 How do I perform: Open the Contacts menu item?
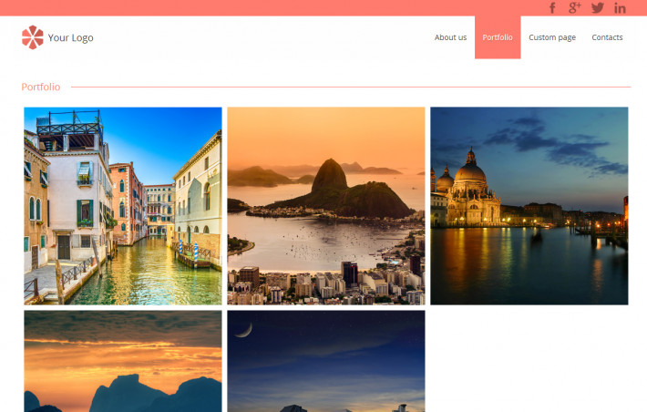pos(607,37)
